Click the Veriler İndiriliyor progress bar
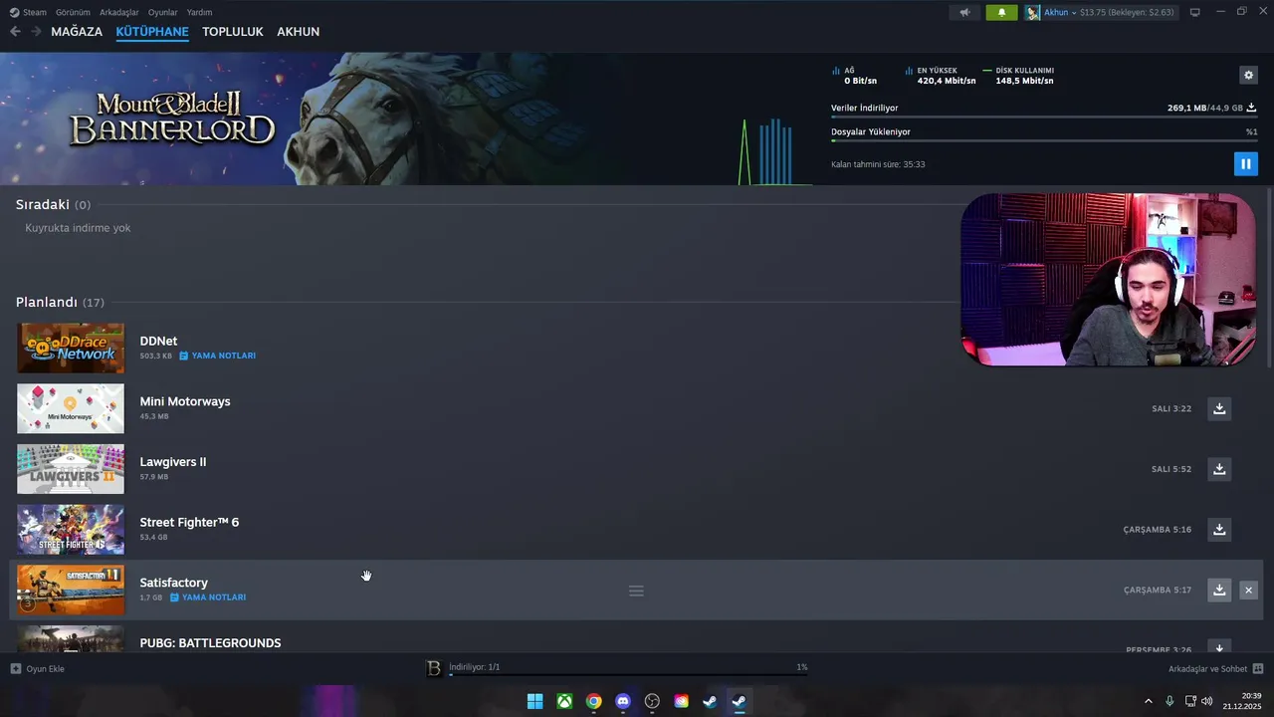The height and width of the screenshot is (717, 1274). (x=1043, y=118)
